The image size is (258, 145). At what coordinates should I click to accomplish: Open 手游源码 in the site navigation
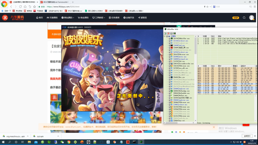click(52, 18)
